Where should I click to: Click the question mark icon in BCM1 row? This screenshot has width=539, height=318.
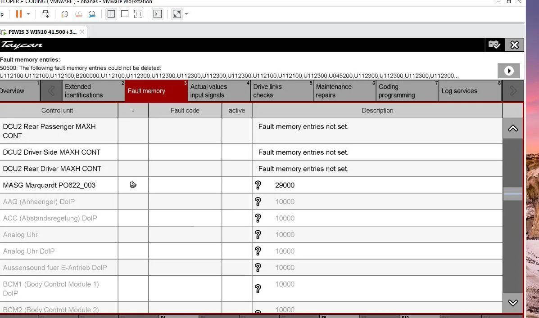(x=258, y=289)
